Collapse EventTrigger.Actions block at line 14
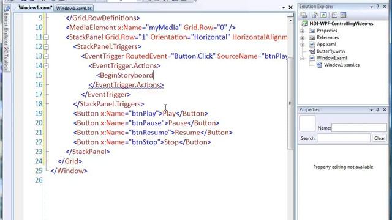This screenshot has width=392, height=220. click(x=47, y=66)
